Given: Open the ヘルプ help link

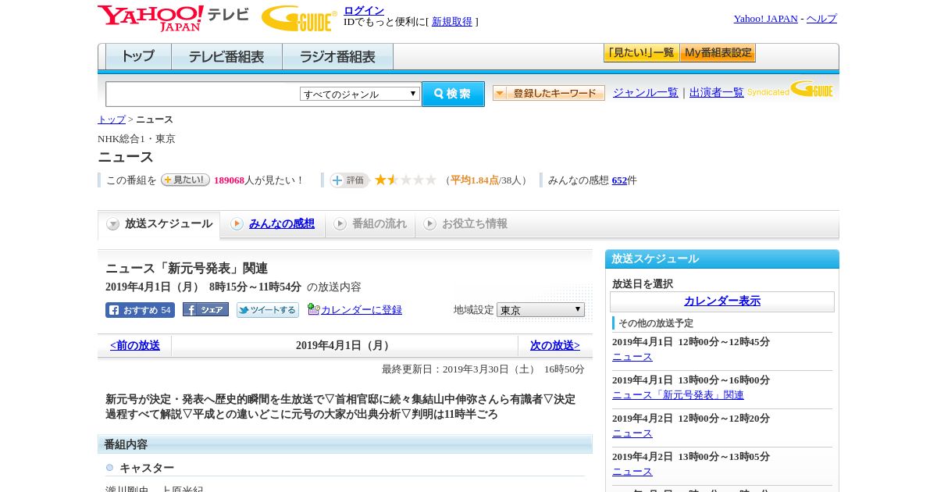Looking at the screenshot, I should coord(821,19).
